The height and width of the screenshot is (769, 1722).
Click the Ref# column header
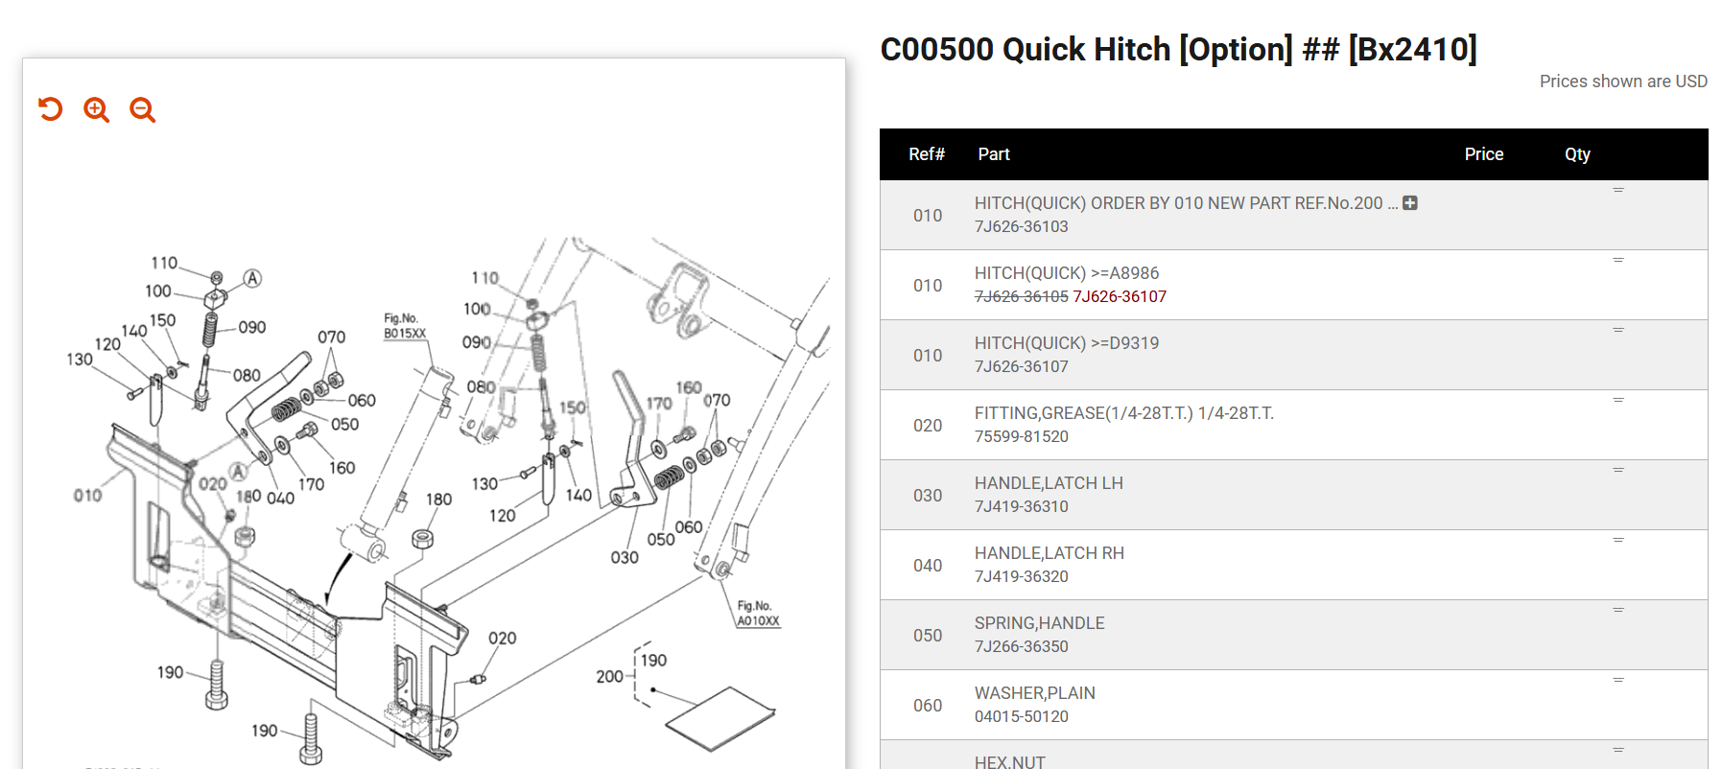click(927, 154)
